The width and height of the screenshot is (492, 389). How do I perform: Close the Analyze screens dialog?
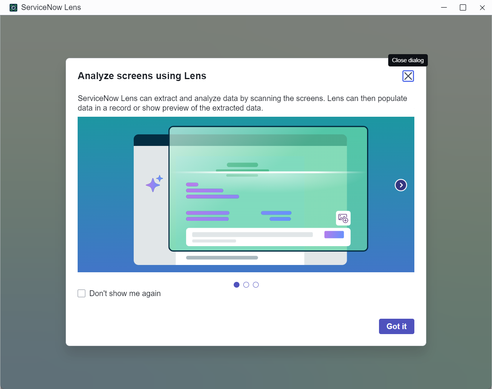pyautogui.click(x=408, y=76)
